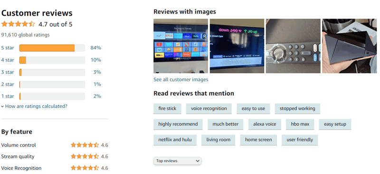This screenshot has width=380, height=174.
Task: Click the 1 star rating bar
Action: pos(52,97)
